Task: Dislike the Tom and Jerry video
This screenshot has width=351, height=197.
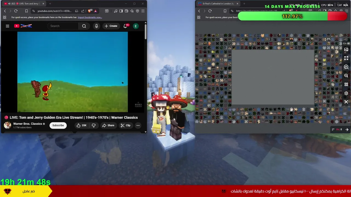Action: point(94,125)
